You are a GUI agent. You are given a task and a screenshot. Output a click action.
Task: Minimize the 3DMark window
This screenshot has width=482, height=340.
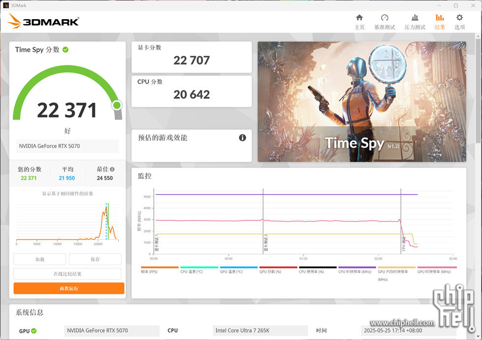[x=439, y=5]
